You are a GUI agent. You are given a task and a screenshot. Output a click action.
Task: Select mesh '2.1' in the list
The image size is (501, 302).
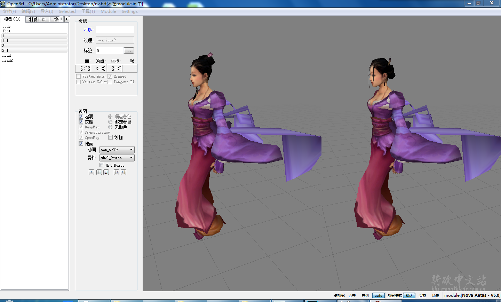pyautogui.click(x=34, y=50)
